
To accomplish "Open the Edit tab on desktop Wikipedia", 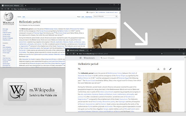I will [83, 17].
